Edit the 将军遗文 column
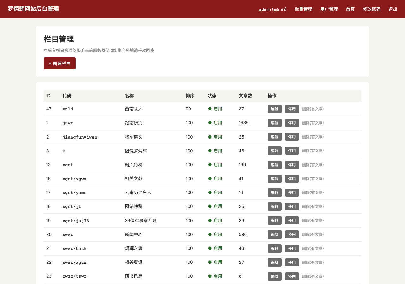This screenshot has height=284, width=405. (x=275, y=137)
